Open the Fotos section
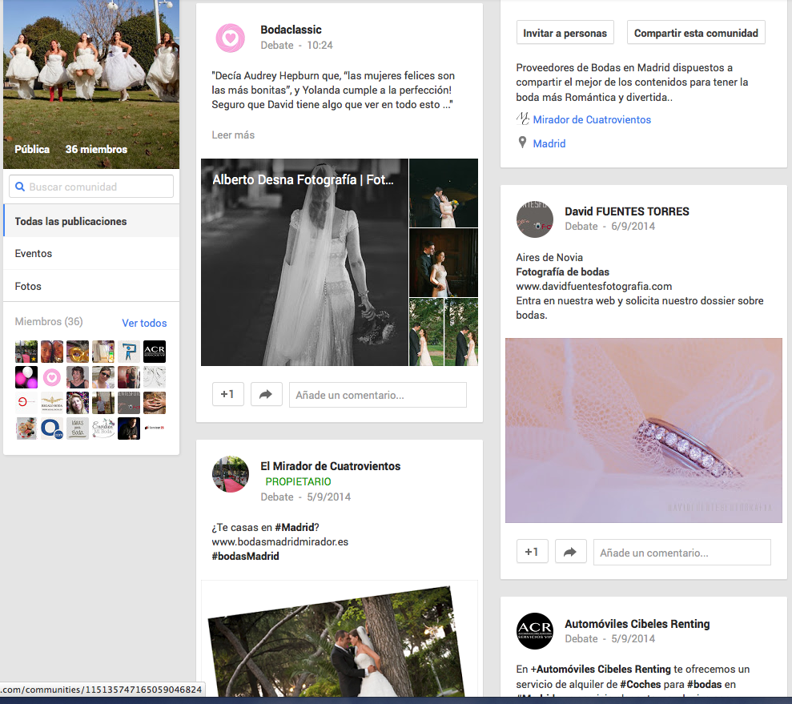 pos(91,286)
